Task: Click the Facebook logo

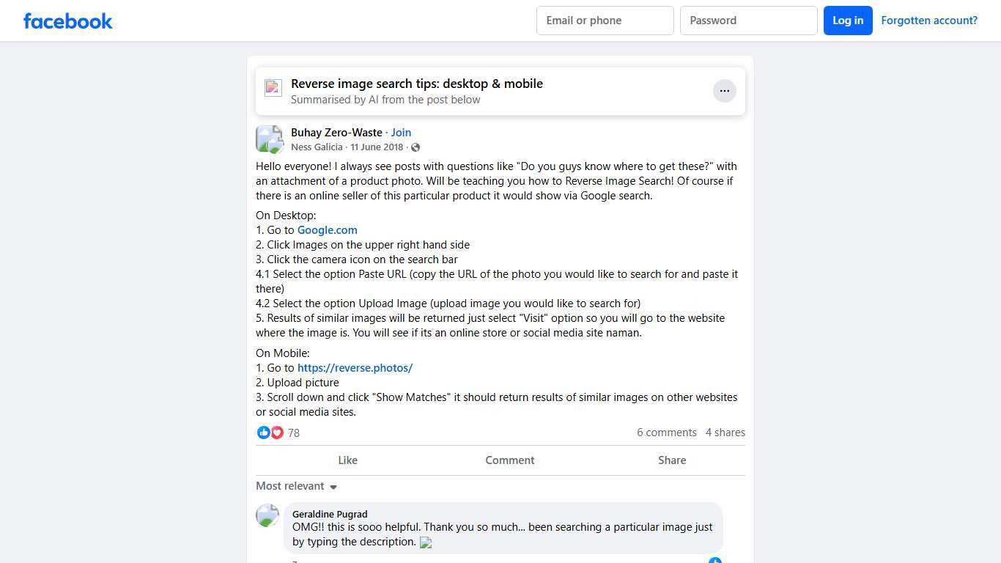Action: click(x=68, y=21)
